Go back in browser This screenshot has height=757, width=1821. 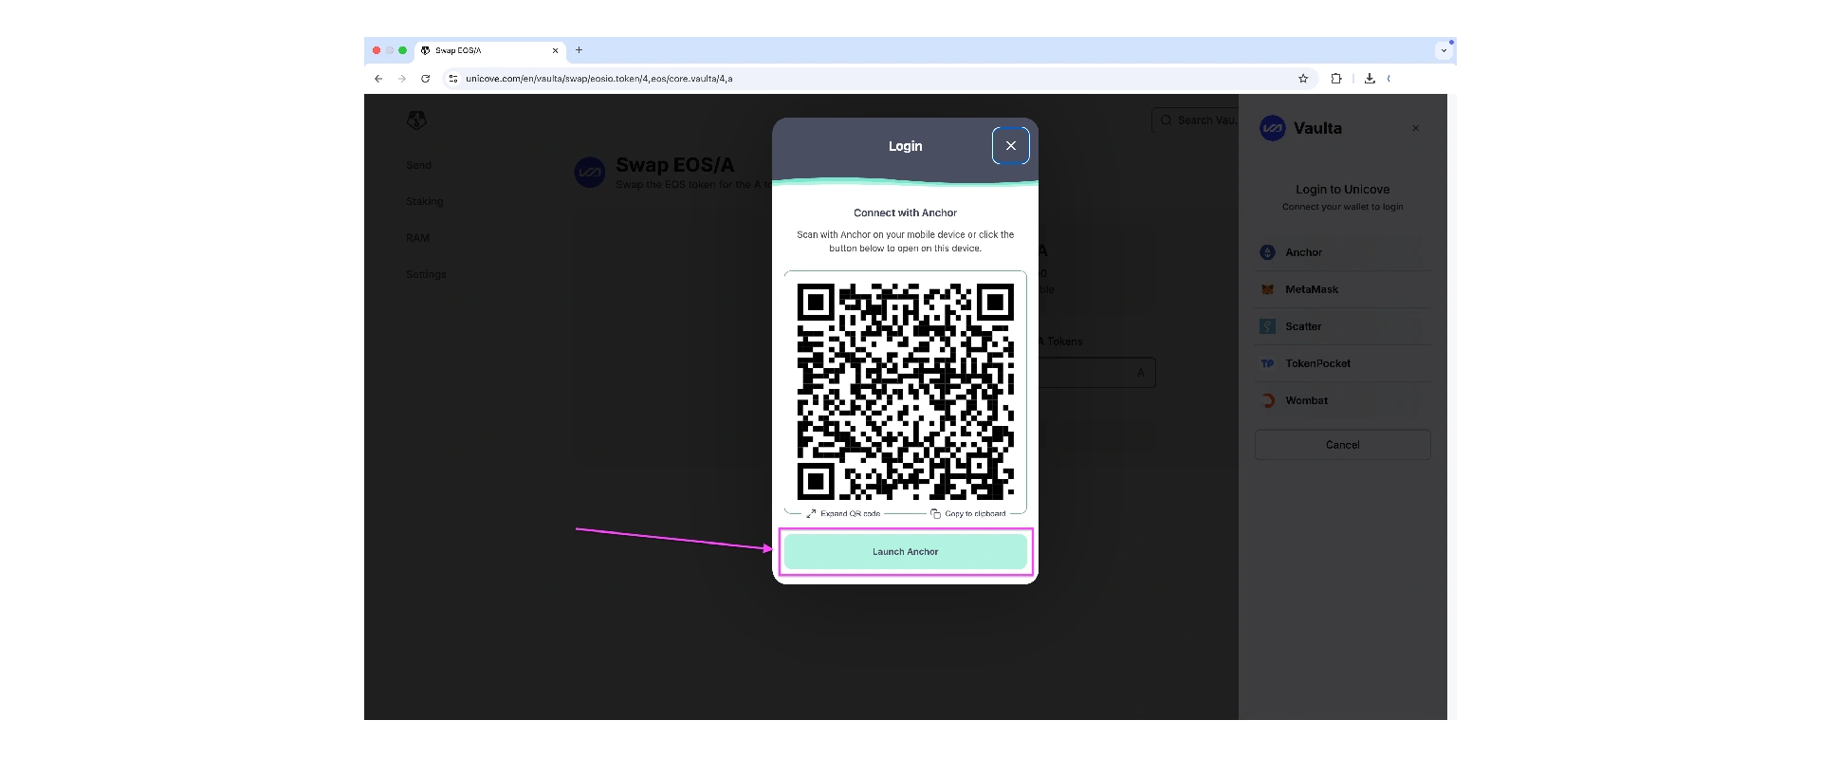coord(378,79)
